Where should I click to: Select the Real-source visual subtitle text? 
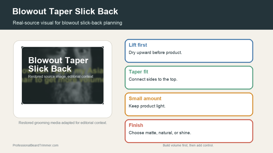[x=67, y=23]
